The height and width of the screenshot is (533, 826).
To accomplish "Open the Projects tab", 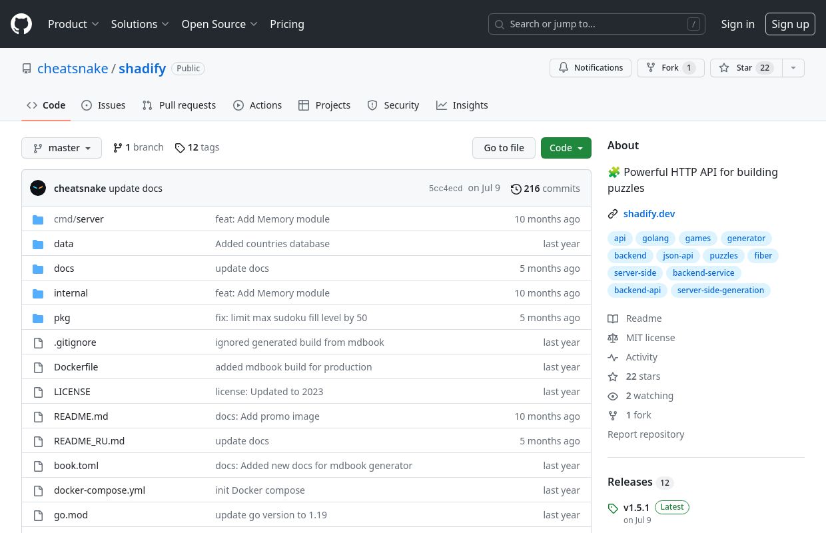I will pyautogui.click(x=324, y=105).
